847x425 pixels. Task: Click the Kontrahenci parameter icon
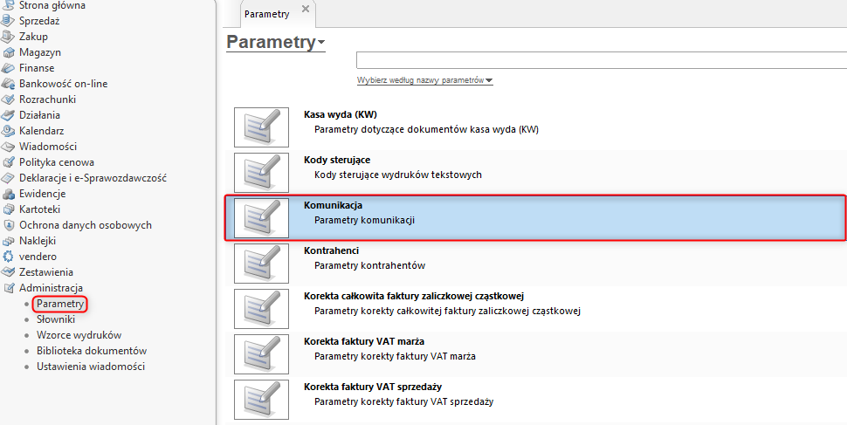[x=261, y=263]
